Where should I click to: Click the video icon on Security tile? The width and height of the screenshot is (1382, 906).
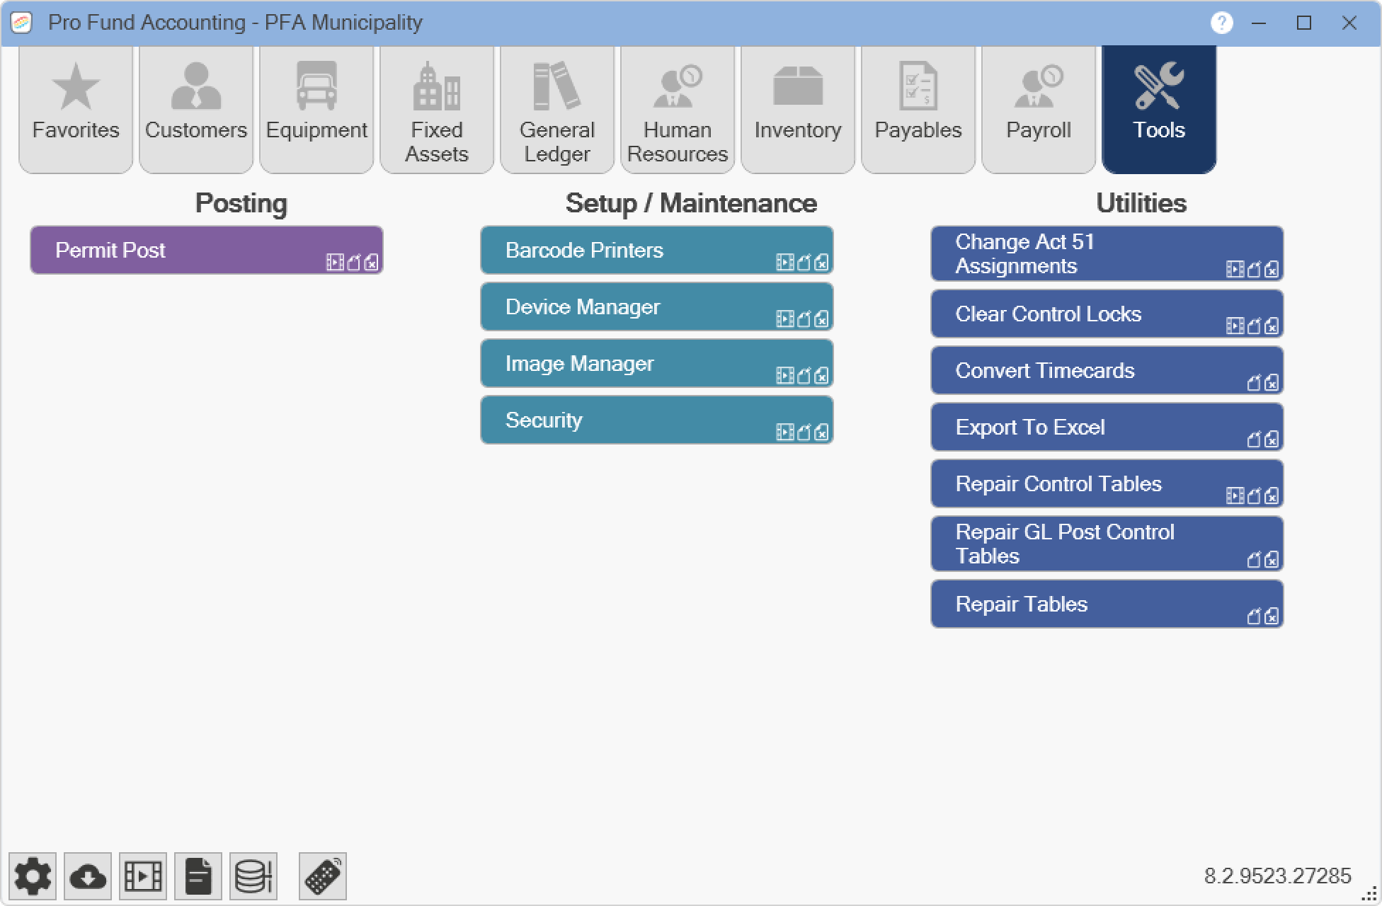tap(784, 432)
